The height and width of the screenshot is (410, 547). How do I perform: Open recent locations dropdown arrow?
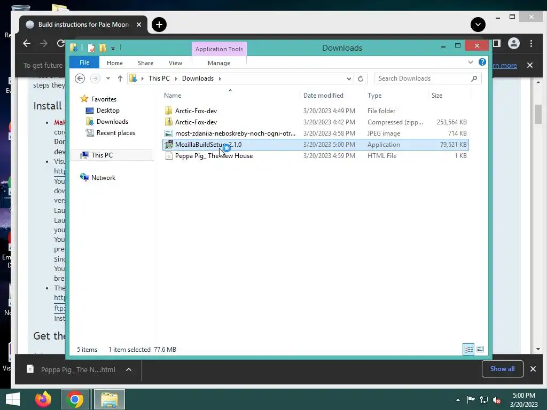[108, 78]
